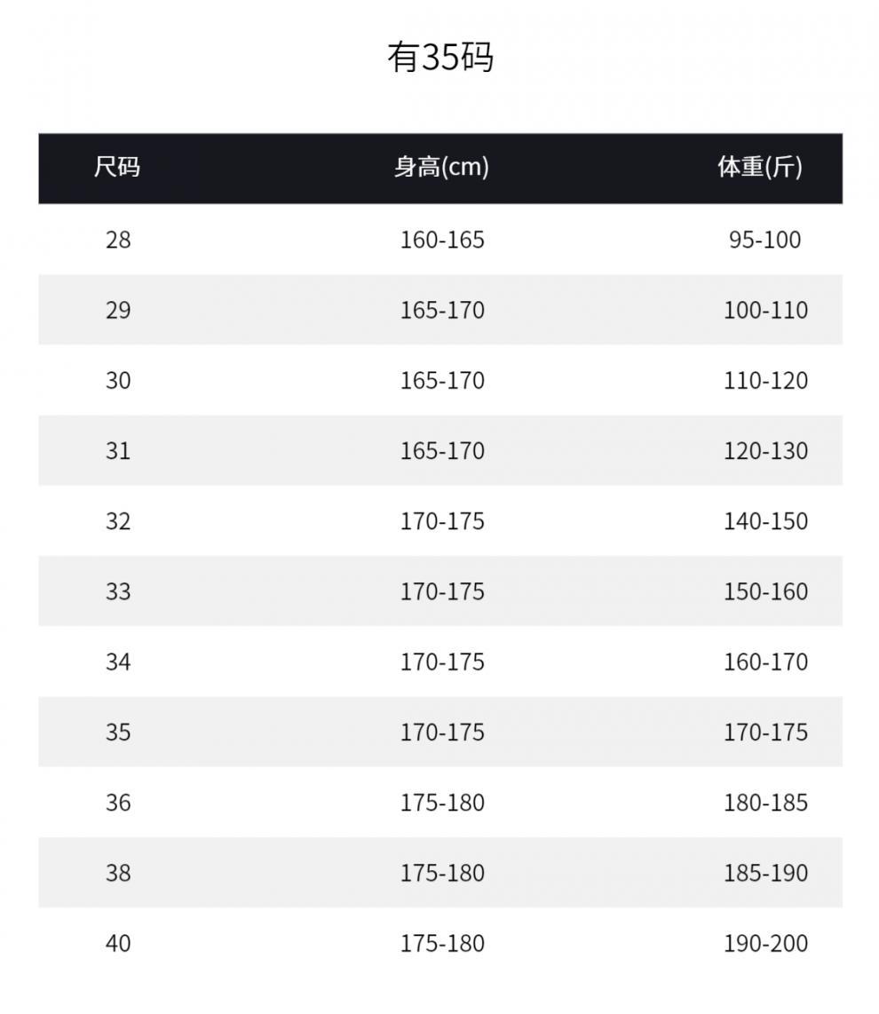
Task: Select size 29 row label
Action: [118, 310]
